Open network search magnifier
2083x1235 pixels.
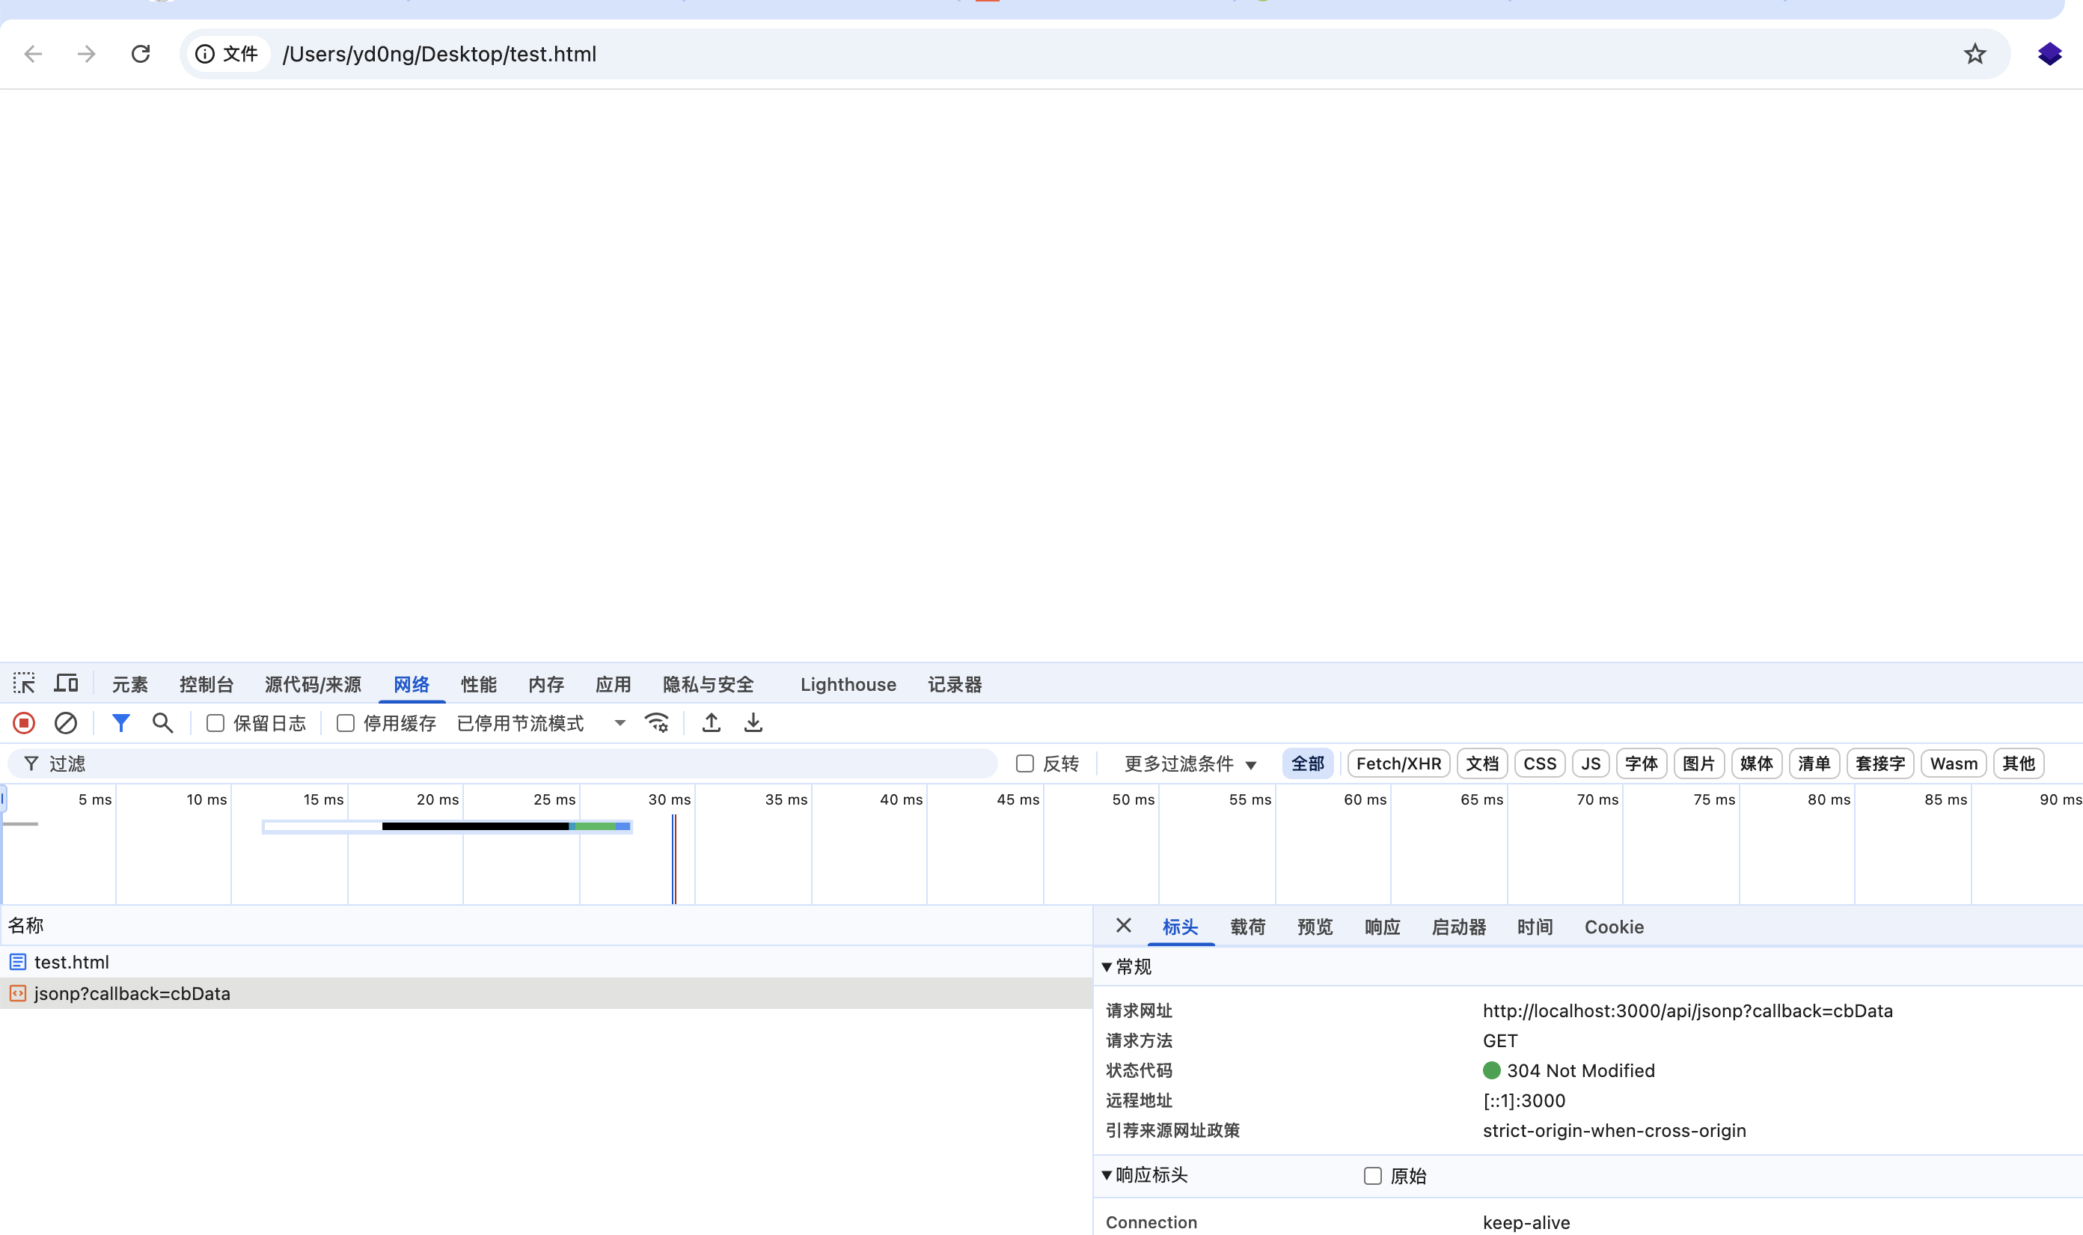pos(163,723)
